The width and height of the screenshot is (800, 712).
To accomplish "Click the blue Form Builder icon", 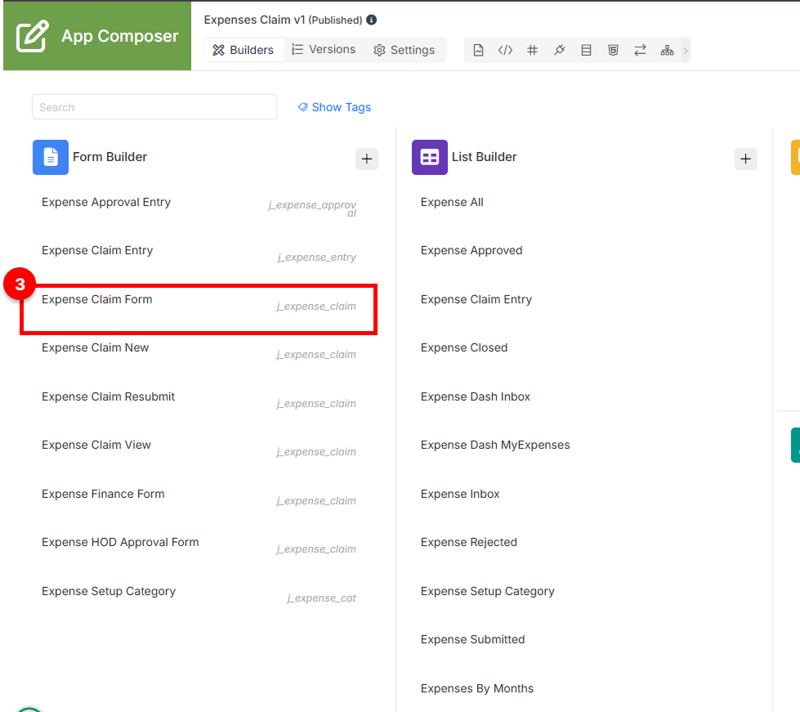I will (x=51, y=157).
